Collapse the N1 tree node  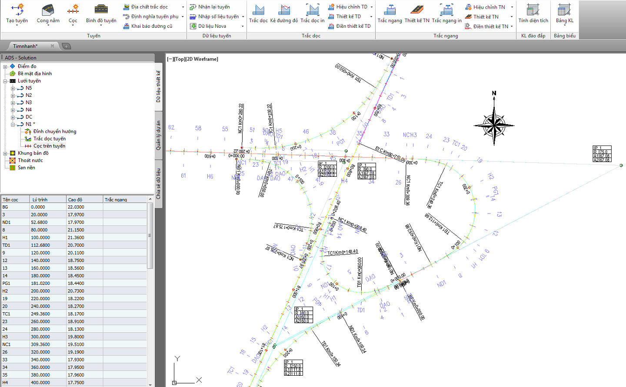pyautogui.click(x=13, y=124)
